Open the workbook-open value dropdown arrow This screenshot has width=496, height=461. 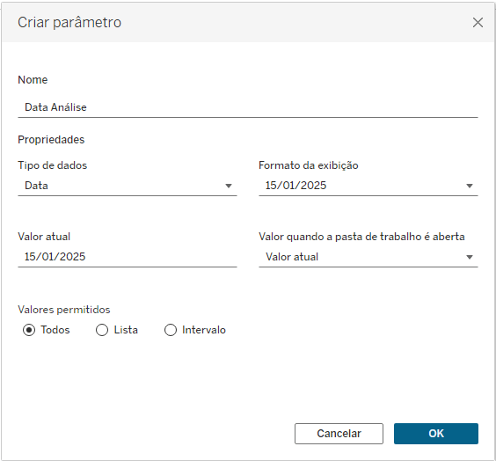(x=470, y=257)
